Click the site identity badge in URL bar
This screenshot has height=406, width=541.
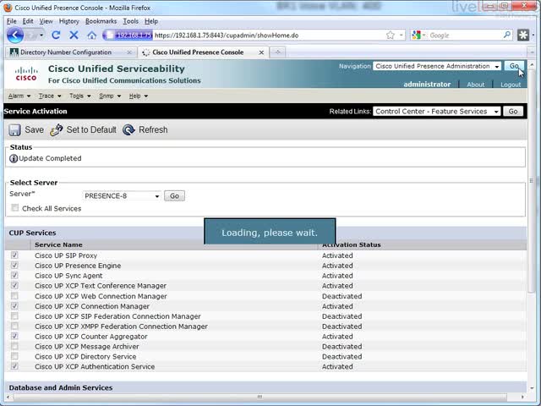coord(128,35)
